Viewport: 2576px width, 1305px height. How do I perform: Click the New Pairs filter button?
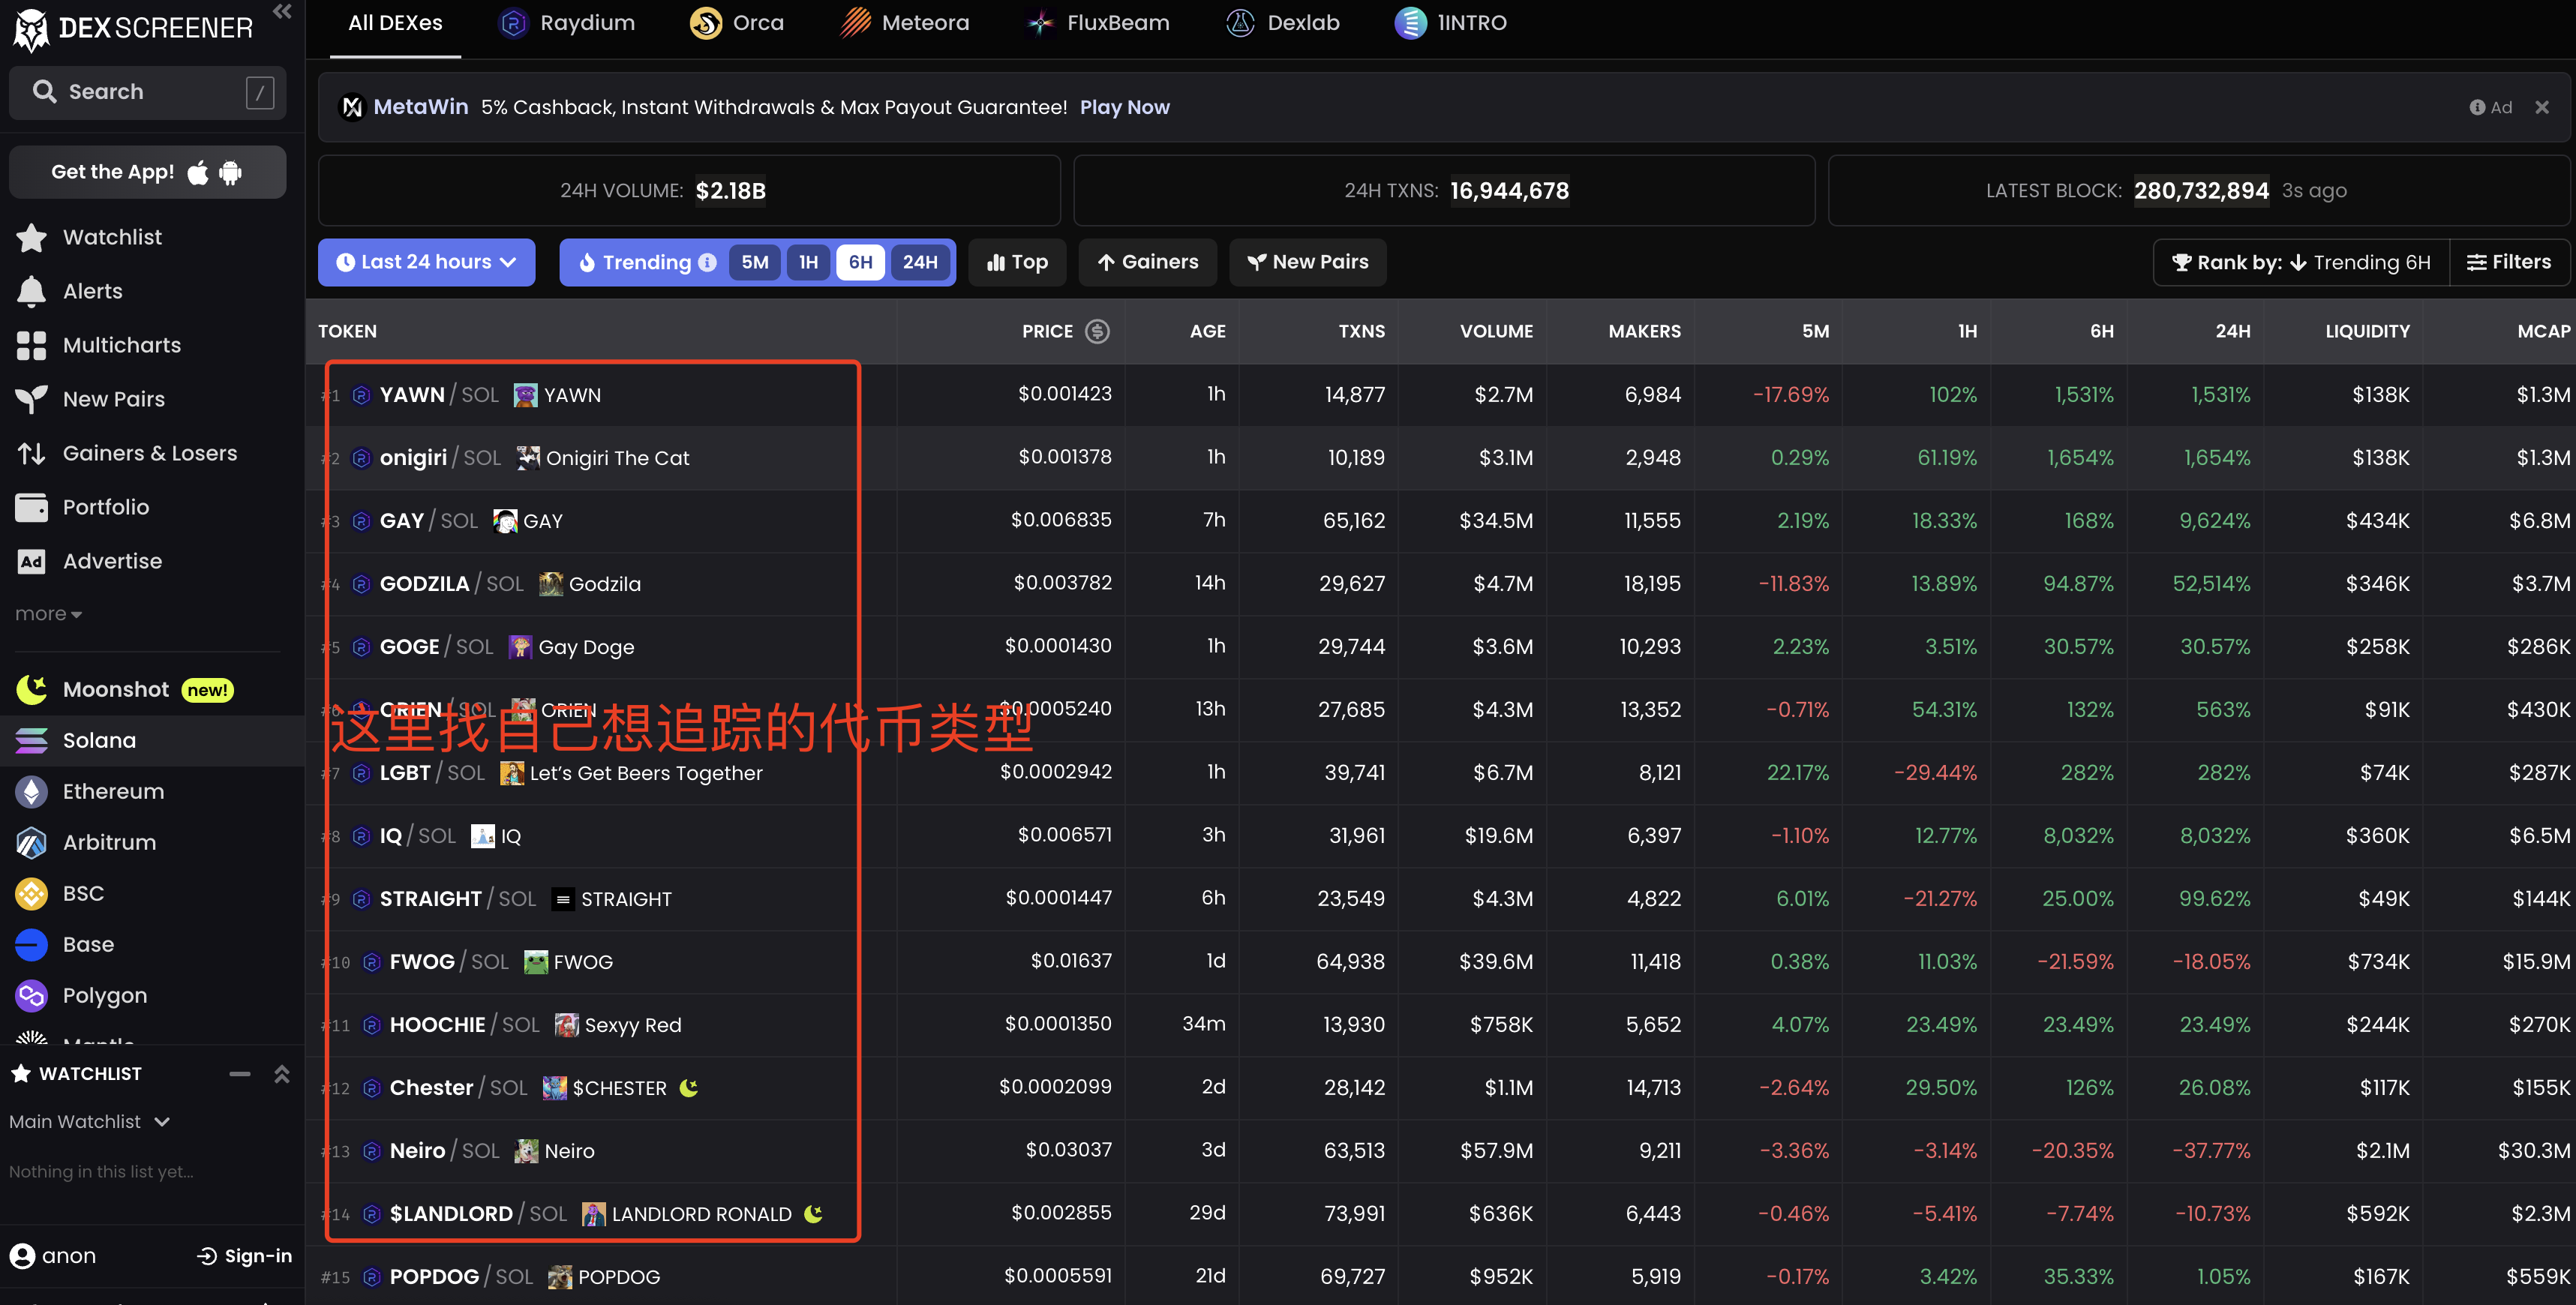(1307, 262)
